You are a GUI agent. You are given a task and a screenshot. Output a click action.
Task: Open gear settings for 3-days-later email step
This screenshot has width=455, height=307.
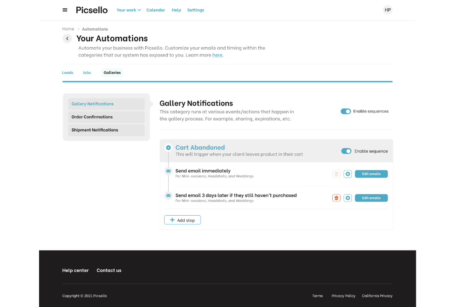348,198
